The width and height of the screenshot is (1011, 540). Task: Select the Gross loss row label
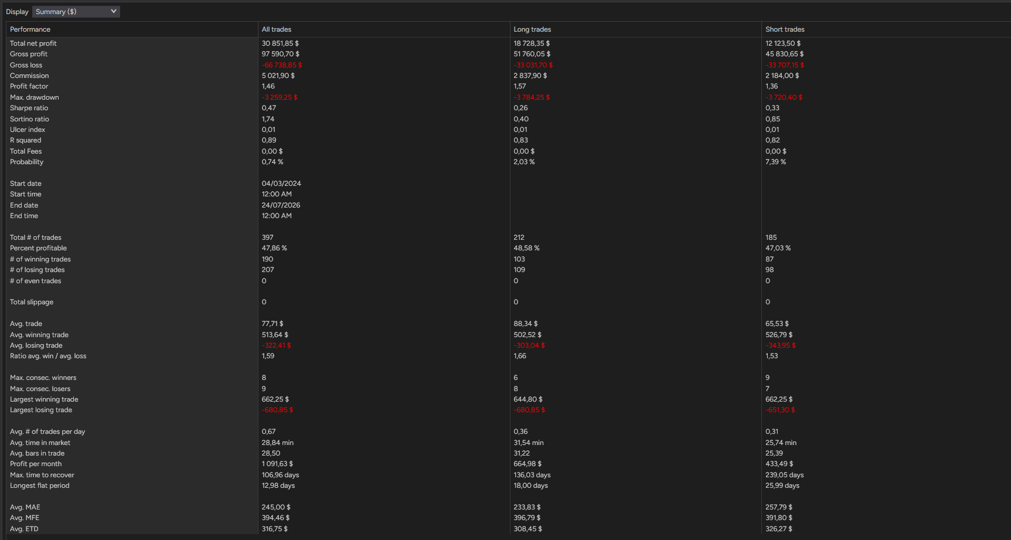click(x=26, y=65)
